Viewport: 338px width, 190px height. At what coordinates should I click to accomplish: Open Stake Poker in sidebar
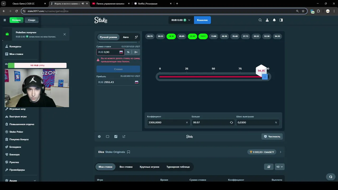pos(16,132)
